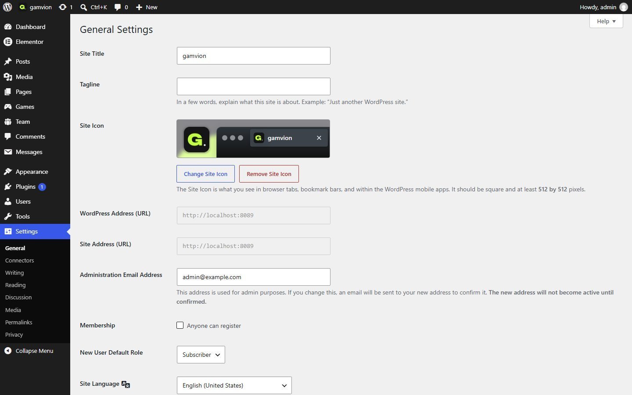Click the Collapse Menu arrow icon
The image size is (632, 395).
coord(8,351)
